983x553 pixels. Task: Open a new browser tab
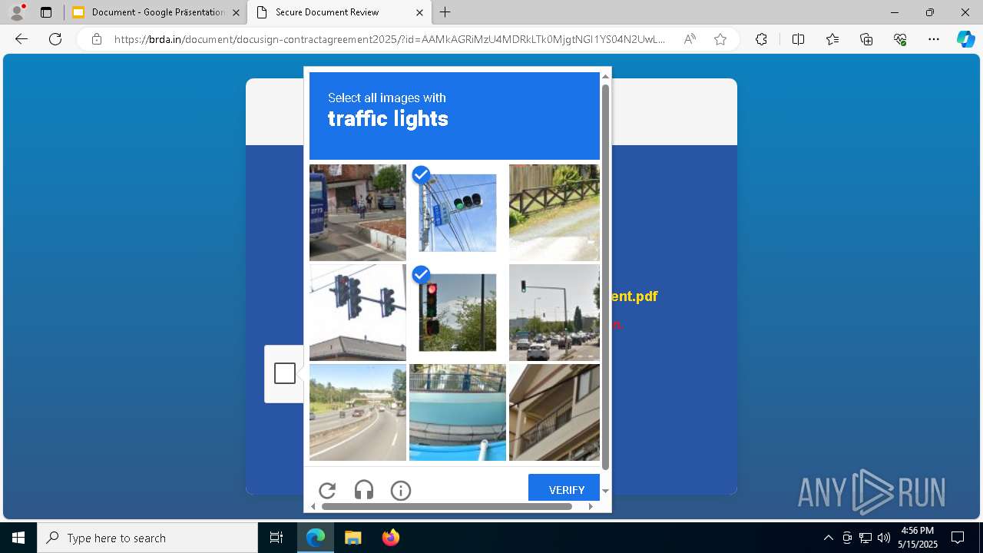click(445, 12)
